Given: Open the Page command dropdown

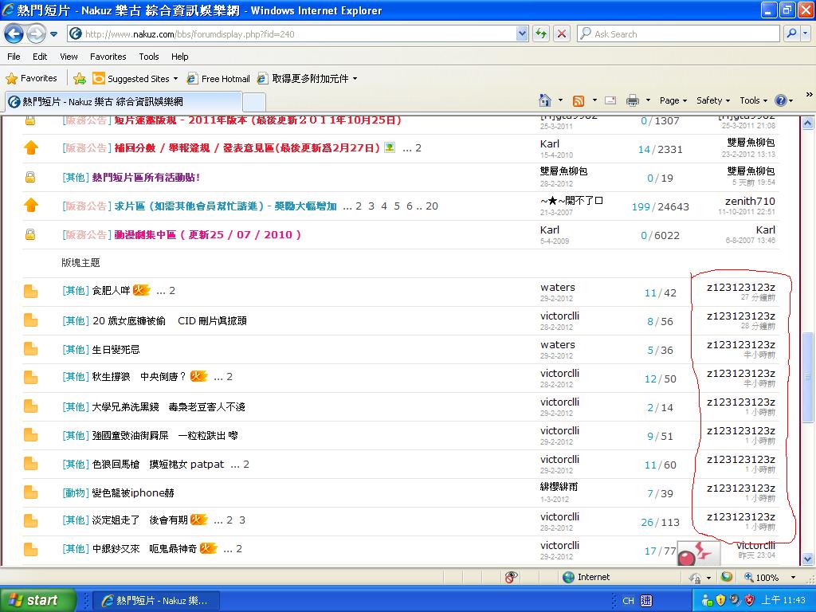Looking at the screenshot, I should [x=673, y=100].
